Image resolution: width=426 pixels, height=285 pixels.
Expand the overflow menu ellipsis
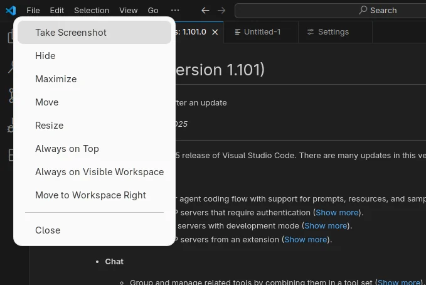pos(175,10)
